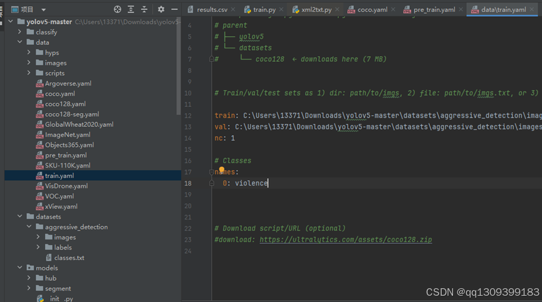Click the '# Classes' comment line
This screenshot has width=542, height=302.
(232, 161)
